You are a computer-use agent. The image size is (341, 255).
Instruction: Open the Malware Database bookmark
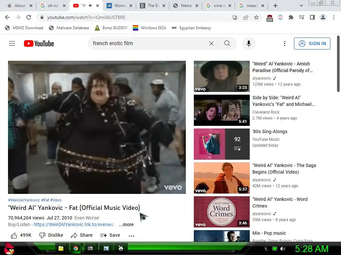(x=69, y=28)
